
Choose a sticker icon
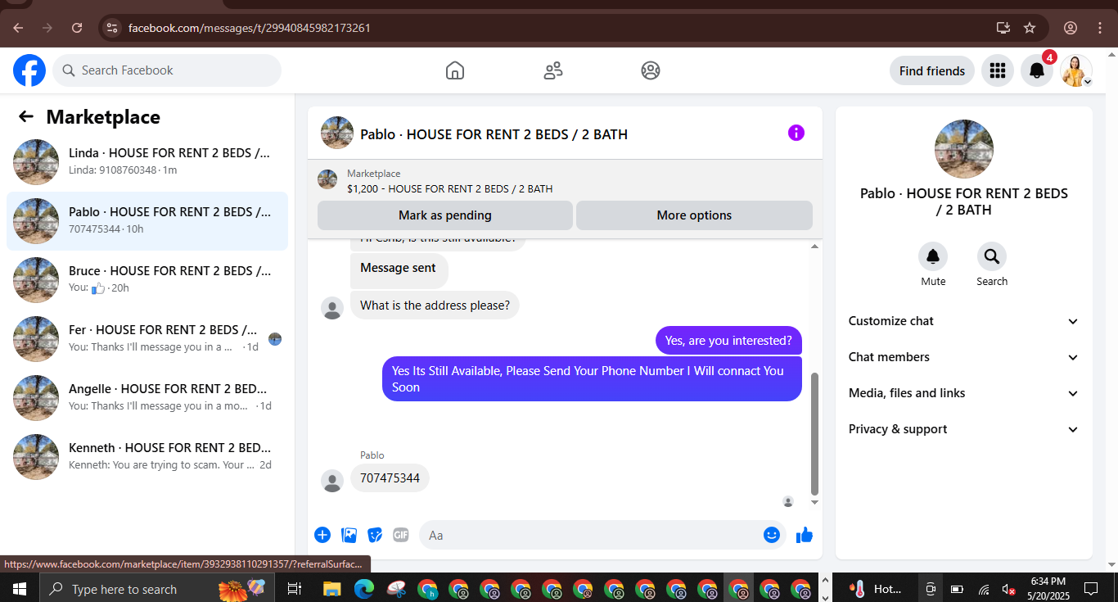point(375,535)
